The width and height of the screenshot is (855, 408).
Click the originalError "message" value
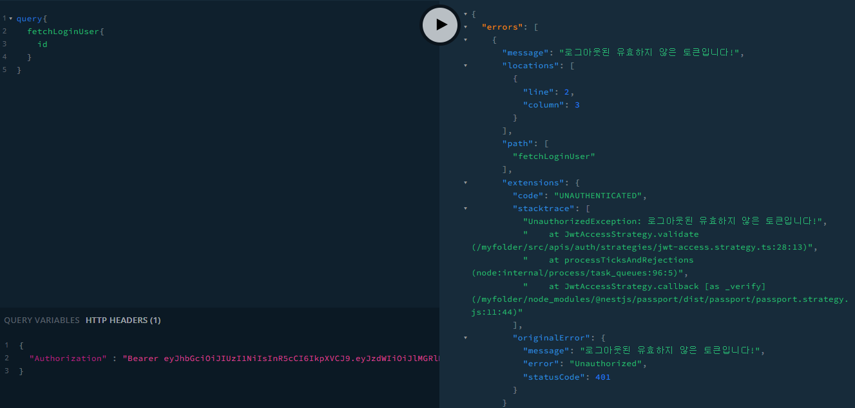670,351
